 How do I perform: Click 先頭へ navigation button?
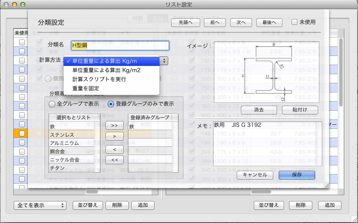(186, 22)
